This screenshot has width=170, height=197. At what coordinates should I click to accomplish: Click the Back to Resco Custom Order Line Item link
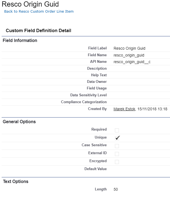click(x=39, y=12)
